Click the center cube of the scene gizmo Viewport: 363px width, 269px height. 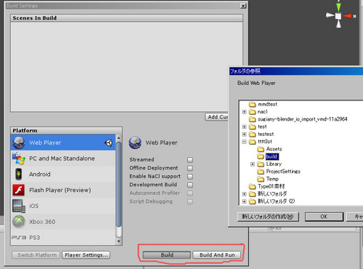(x=338, y=16)
